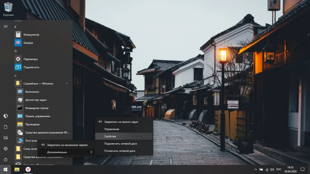The image size is (310, 174).
Task: Jump to letter К section header
Action: tap(16, 27)
